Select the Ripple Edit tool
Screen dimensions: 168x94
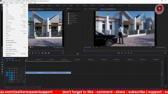point(2,62)
